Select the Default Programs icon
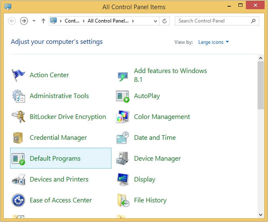This screenshot has height=222, width=268. (x=18, y=159)
